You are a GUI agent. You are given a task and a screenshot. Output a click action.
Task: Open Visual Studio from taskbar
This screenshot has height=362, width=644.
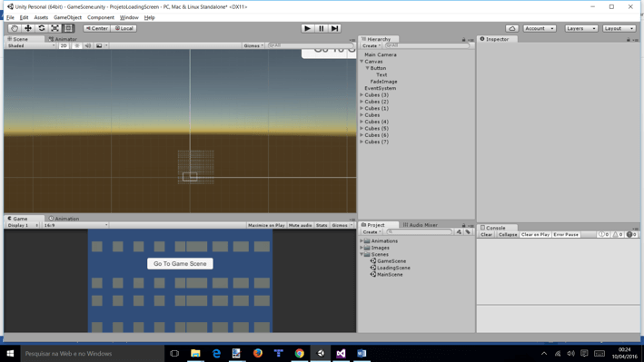pyautogui.click(x=341, y=354)
